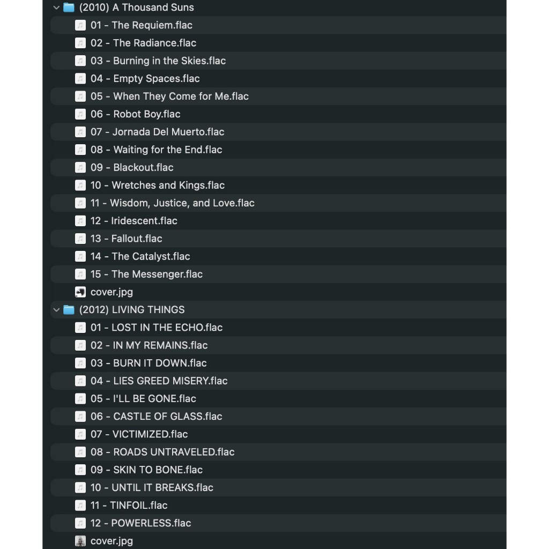Click audio icon of 06 - Robot Boy.flac
The width and height of the screenshot is (549, 549).
point(80,114)
